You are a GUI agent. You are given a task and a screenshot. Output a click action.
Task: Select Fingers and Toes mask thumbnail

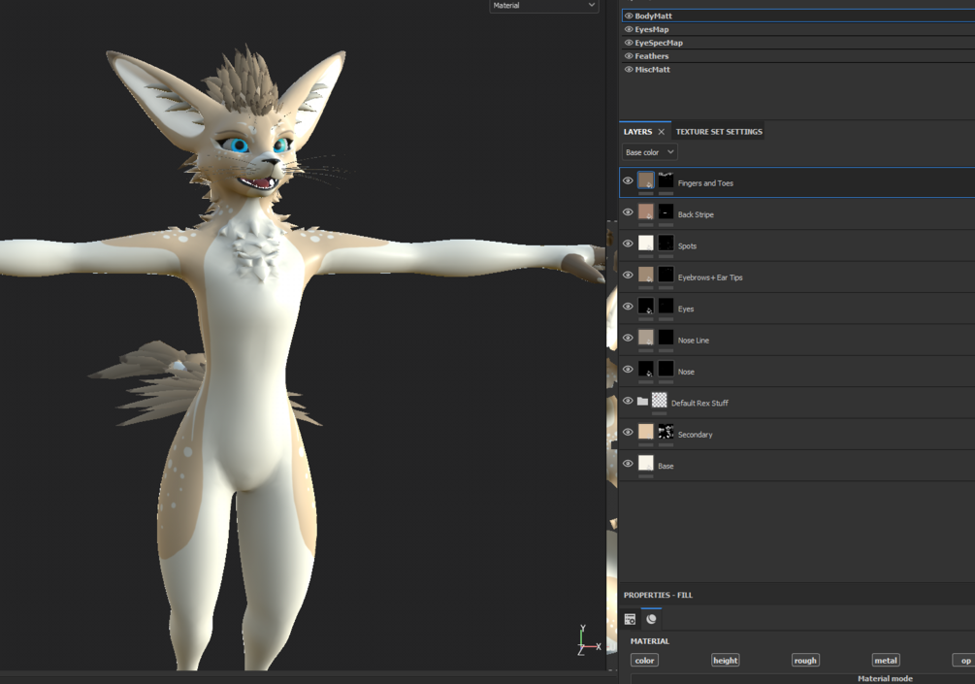[666, 181]
